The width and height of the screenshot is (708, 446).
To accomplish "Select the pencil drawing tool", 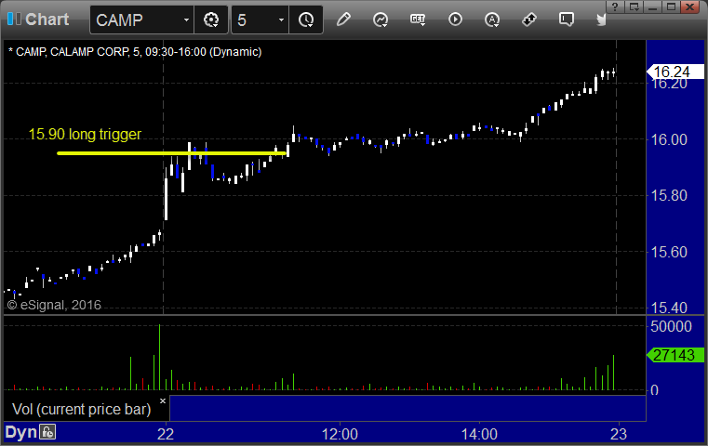I will 343,20.
